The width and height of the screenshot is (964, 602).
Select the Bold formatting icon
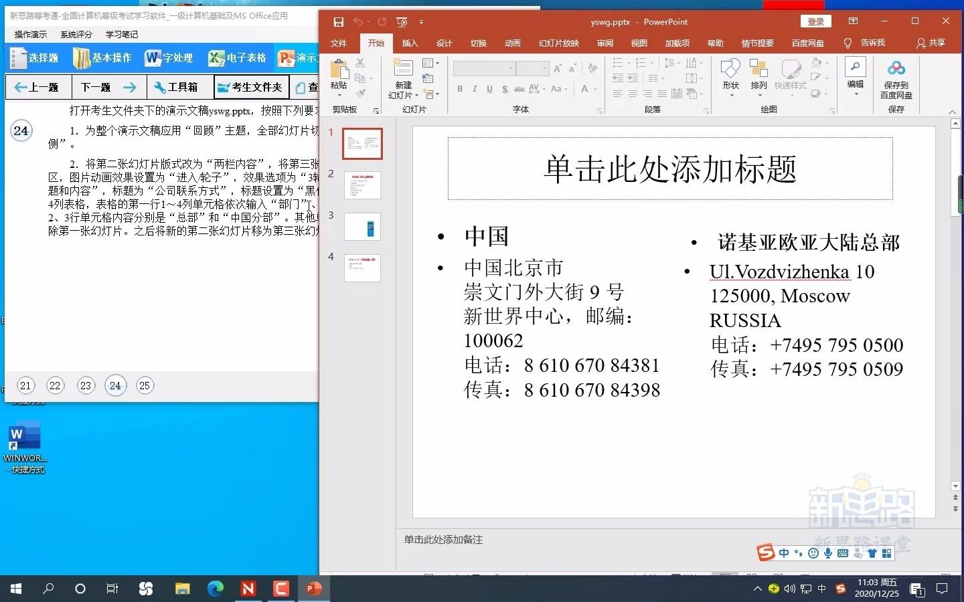(x=460, y=89)
